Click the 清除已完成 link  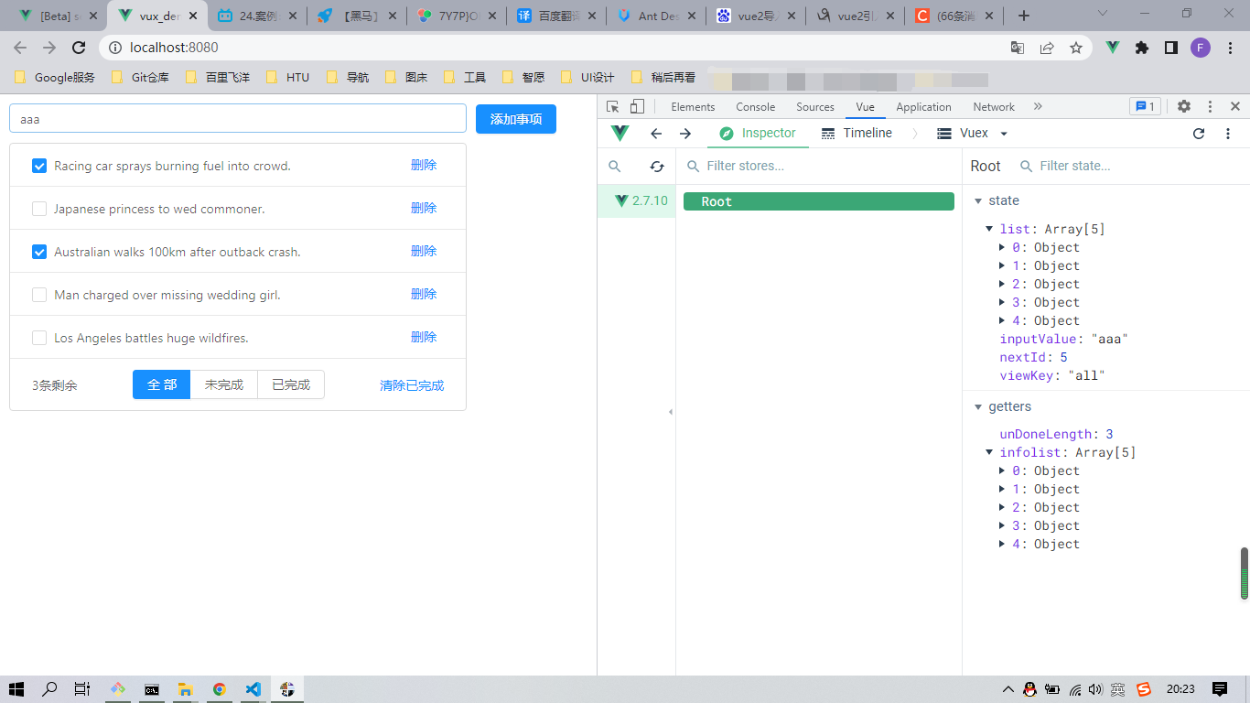coord(412,385)
